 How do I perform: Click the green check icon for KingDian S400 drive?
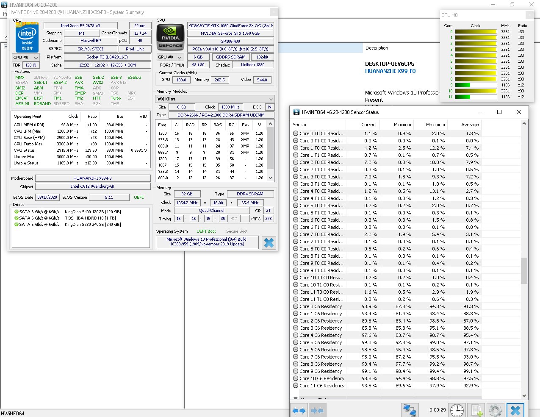17,211
